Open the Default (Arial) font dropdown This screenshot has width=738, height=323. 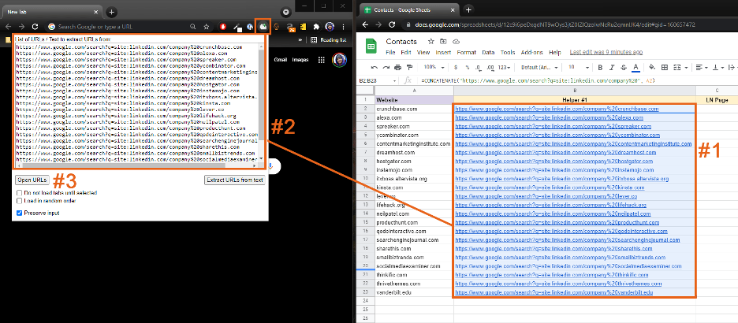click(539, 68)
